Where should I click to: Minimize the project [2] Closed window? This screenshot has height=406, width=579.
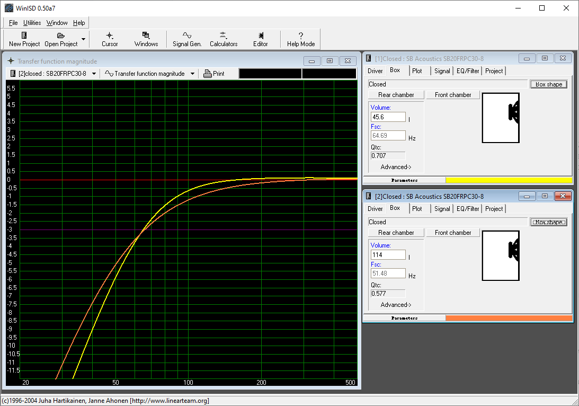(x=527, y=196)
